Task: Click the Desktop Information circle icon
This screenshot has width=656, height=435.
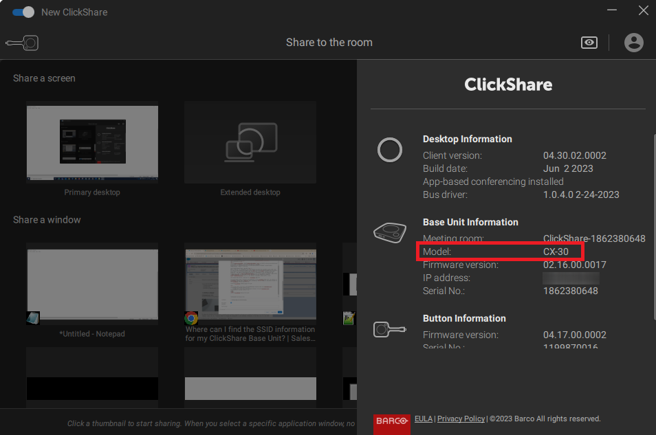Action: [x=390, y=150]
